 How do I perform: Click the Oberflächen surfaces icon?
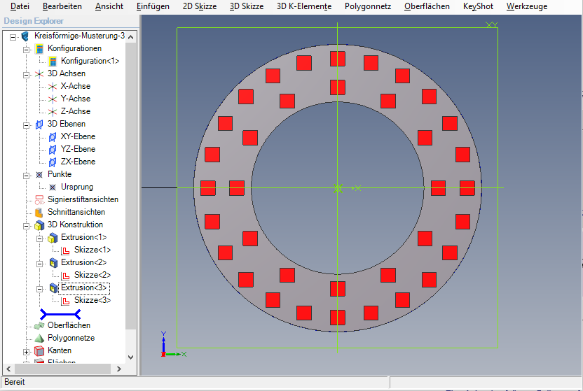pos(39,326)
